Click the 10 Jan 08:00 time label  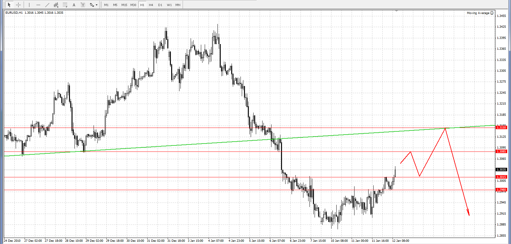pos(339,241)
